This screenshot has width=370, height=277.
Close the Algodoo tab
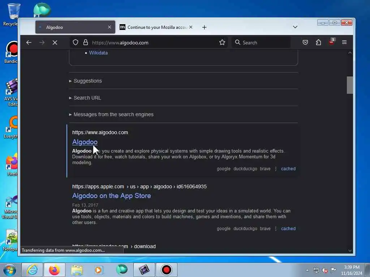tap(109, 27)
